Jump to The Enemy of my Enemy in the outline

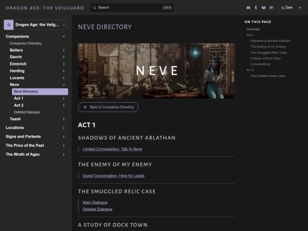[x=268, y=47]
